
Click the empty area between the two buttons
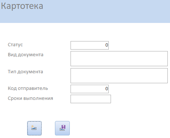click(x=48, y=128)
